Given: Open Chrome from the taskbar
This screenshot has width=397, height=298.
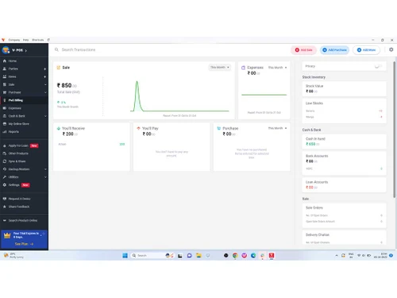Looking at the screenshot, I should click(x=235, y=255).
